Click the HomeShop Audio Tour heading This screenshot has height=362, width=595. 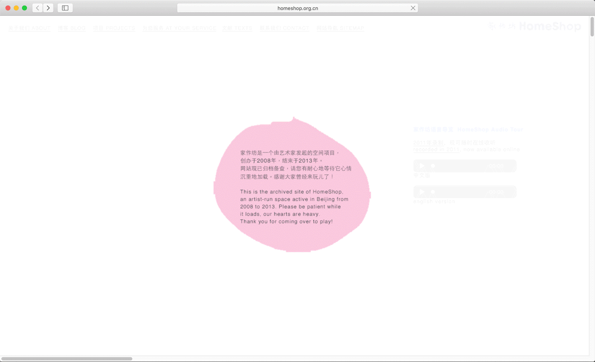click(x=468, y=129)
